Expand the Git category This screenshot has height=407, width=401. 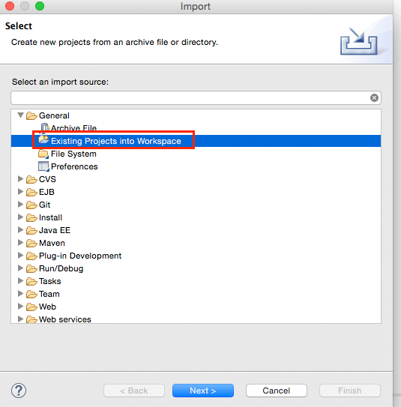[x=20, y=205]
